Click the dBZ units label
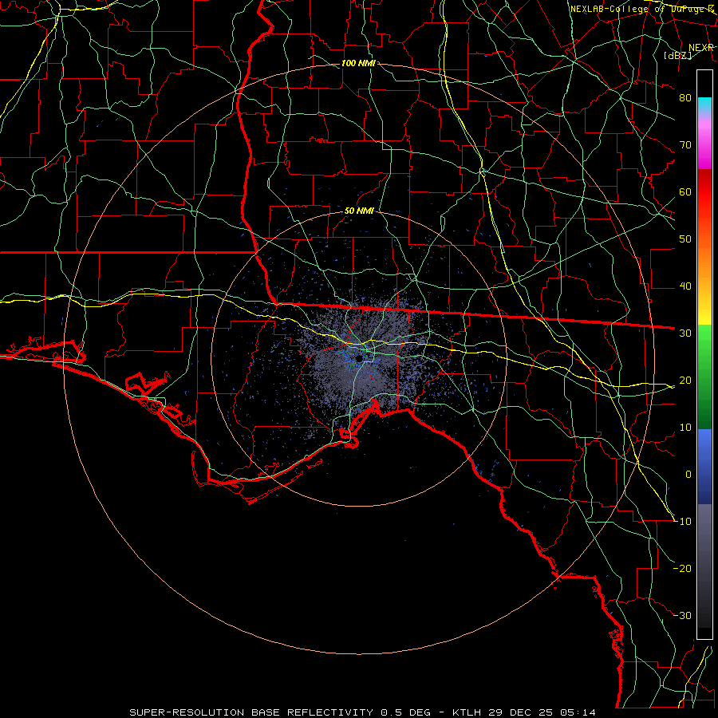The image size is (718, 718). (x=677, y=56)
